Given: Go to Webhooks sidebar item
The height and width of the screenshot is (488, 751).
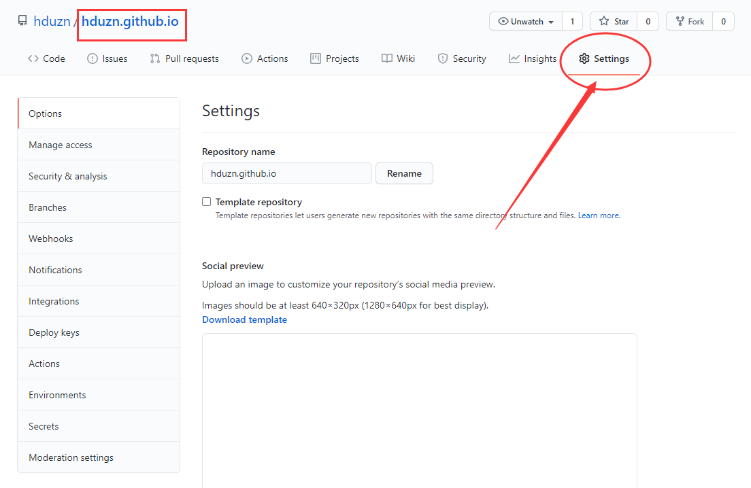Looking at the screenshot, I should (50, 239).
